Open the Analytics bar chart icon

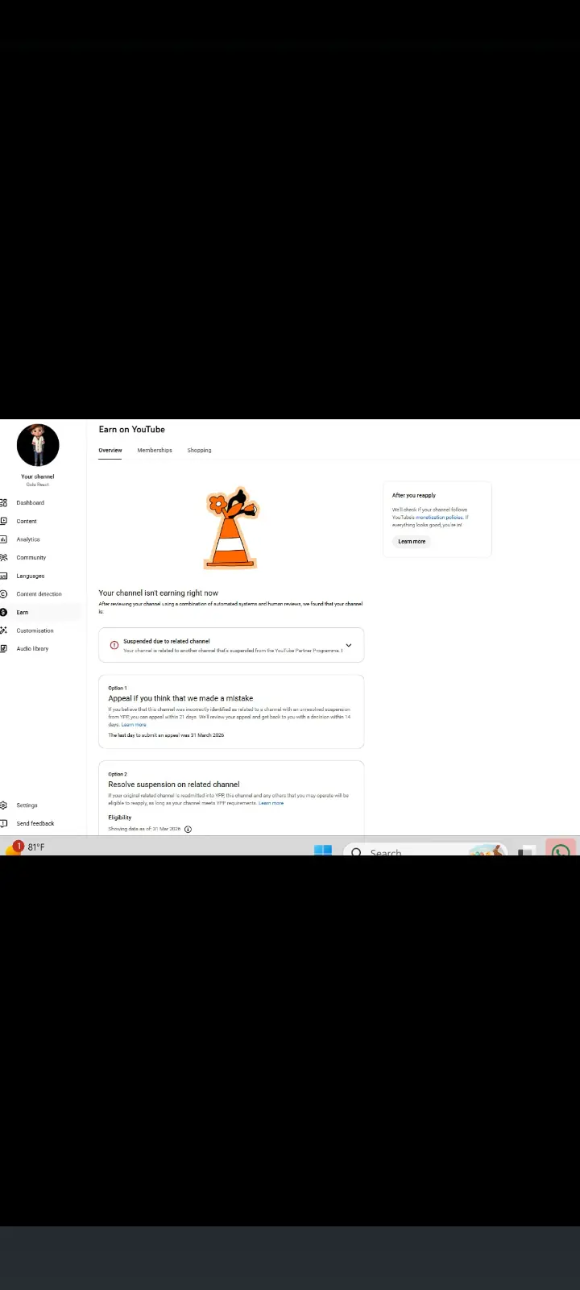(x=4, y=539)
